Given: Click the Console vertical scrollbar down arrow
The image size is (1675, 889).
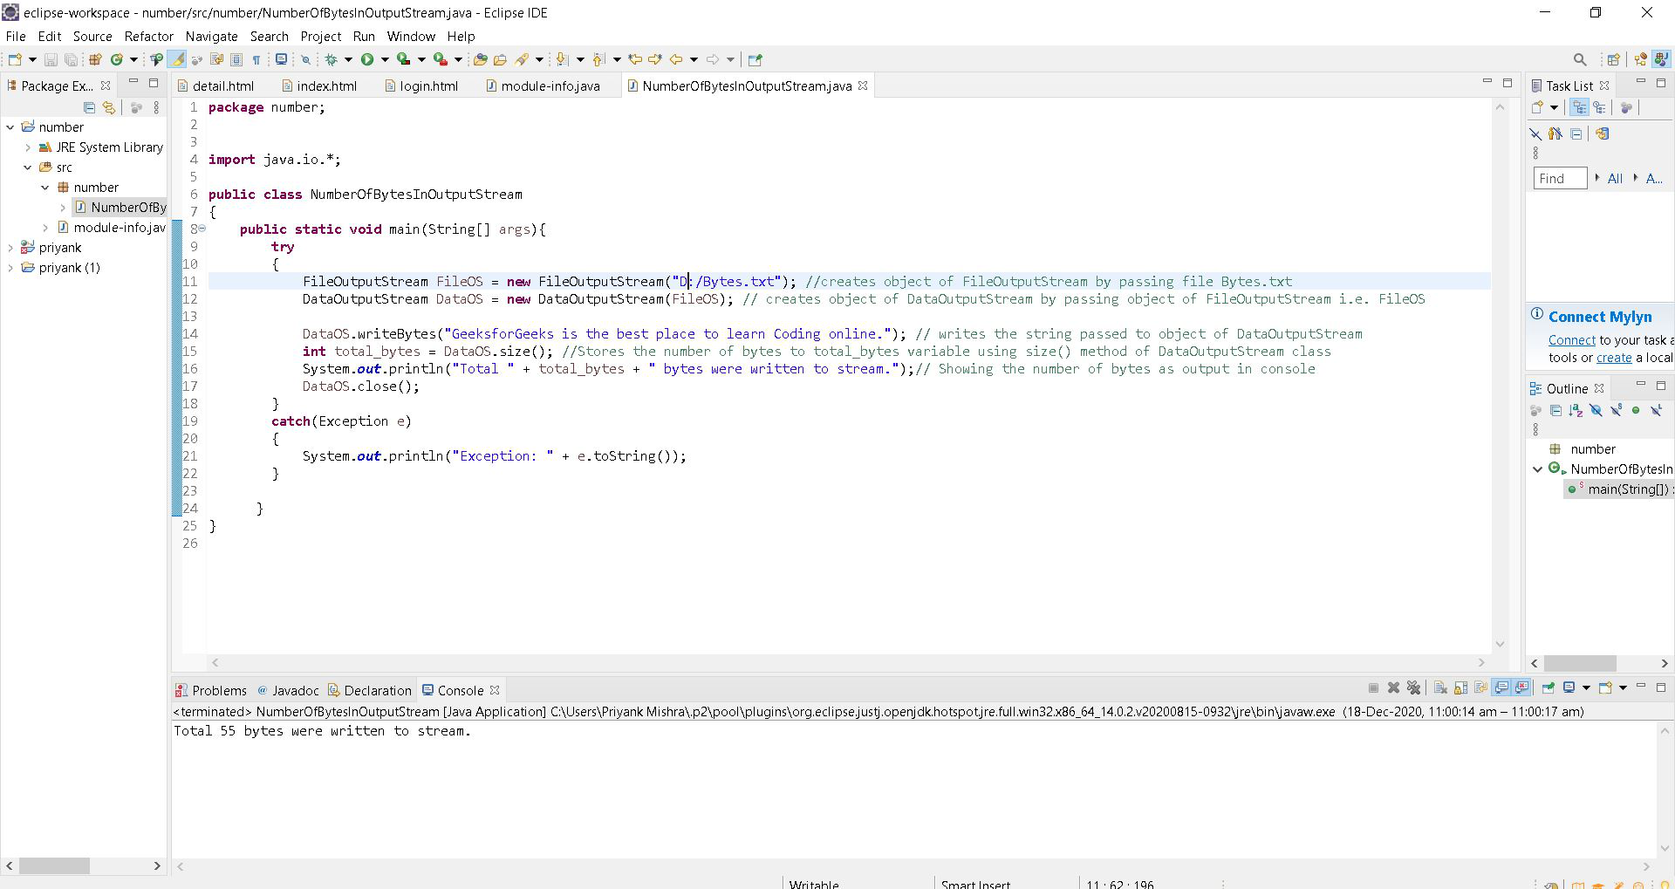Looking at the screenshot, I should (x=1665, y=848).
